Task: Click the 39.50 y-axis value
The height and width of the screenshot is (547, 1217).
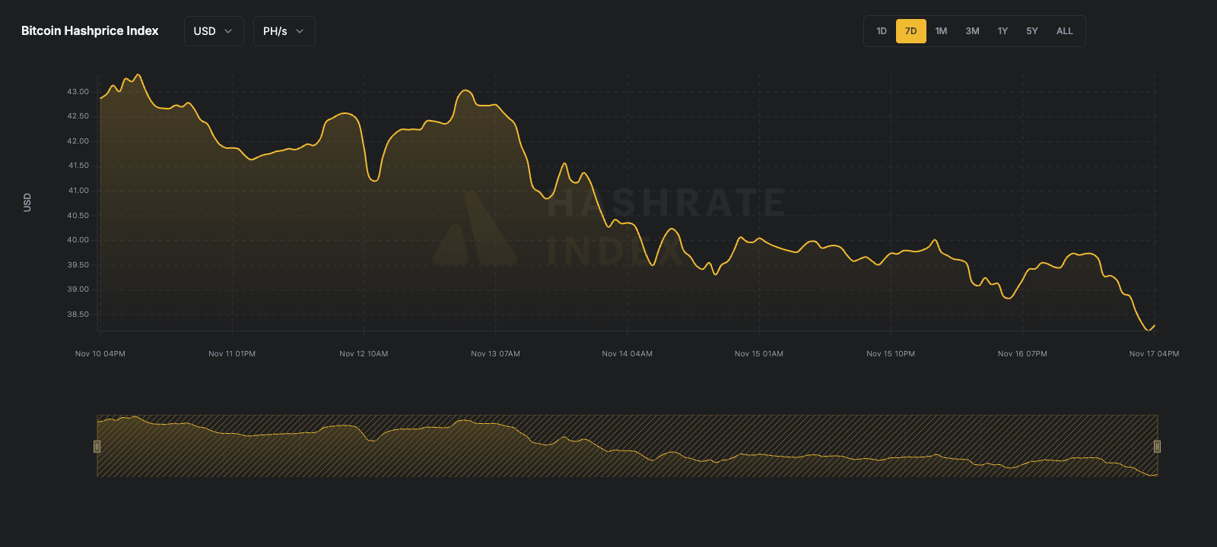Action: pyautogui.click(x=78, y=265)
